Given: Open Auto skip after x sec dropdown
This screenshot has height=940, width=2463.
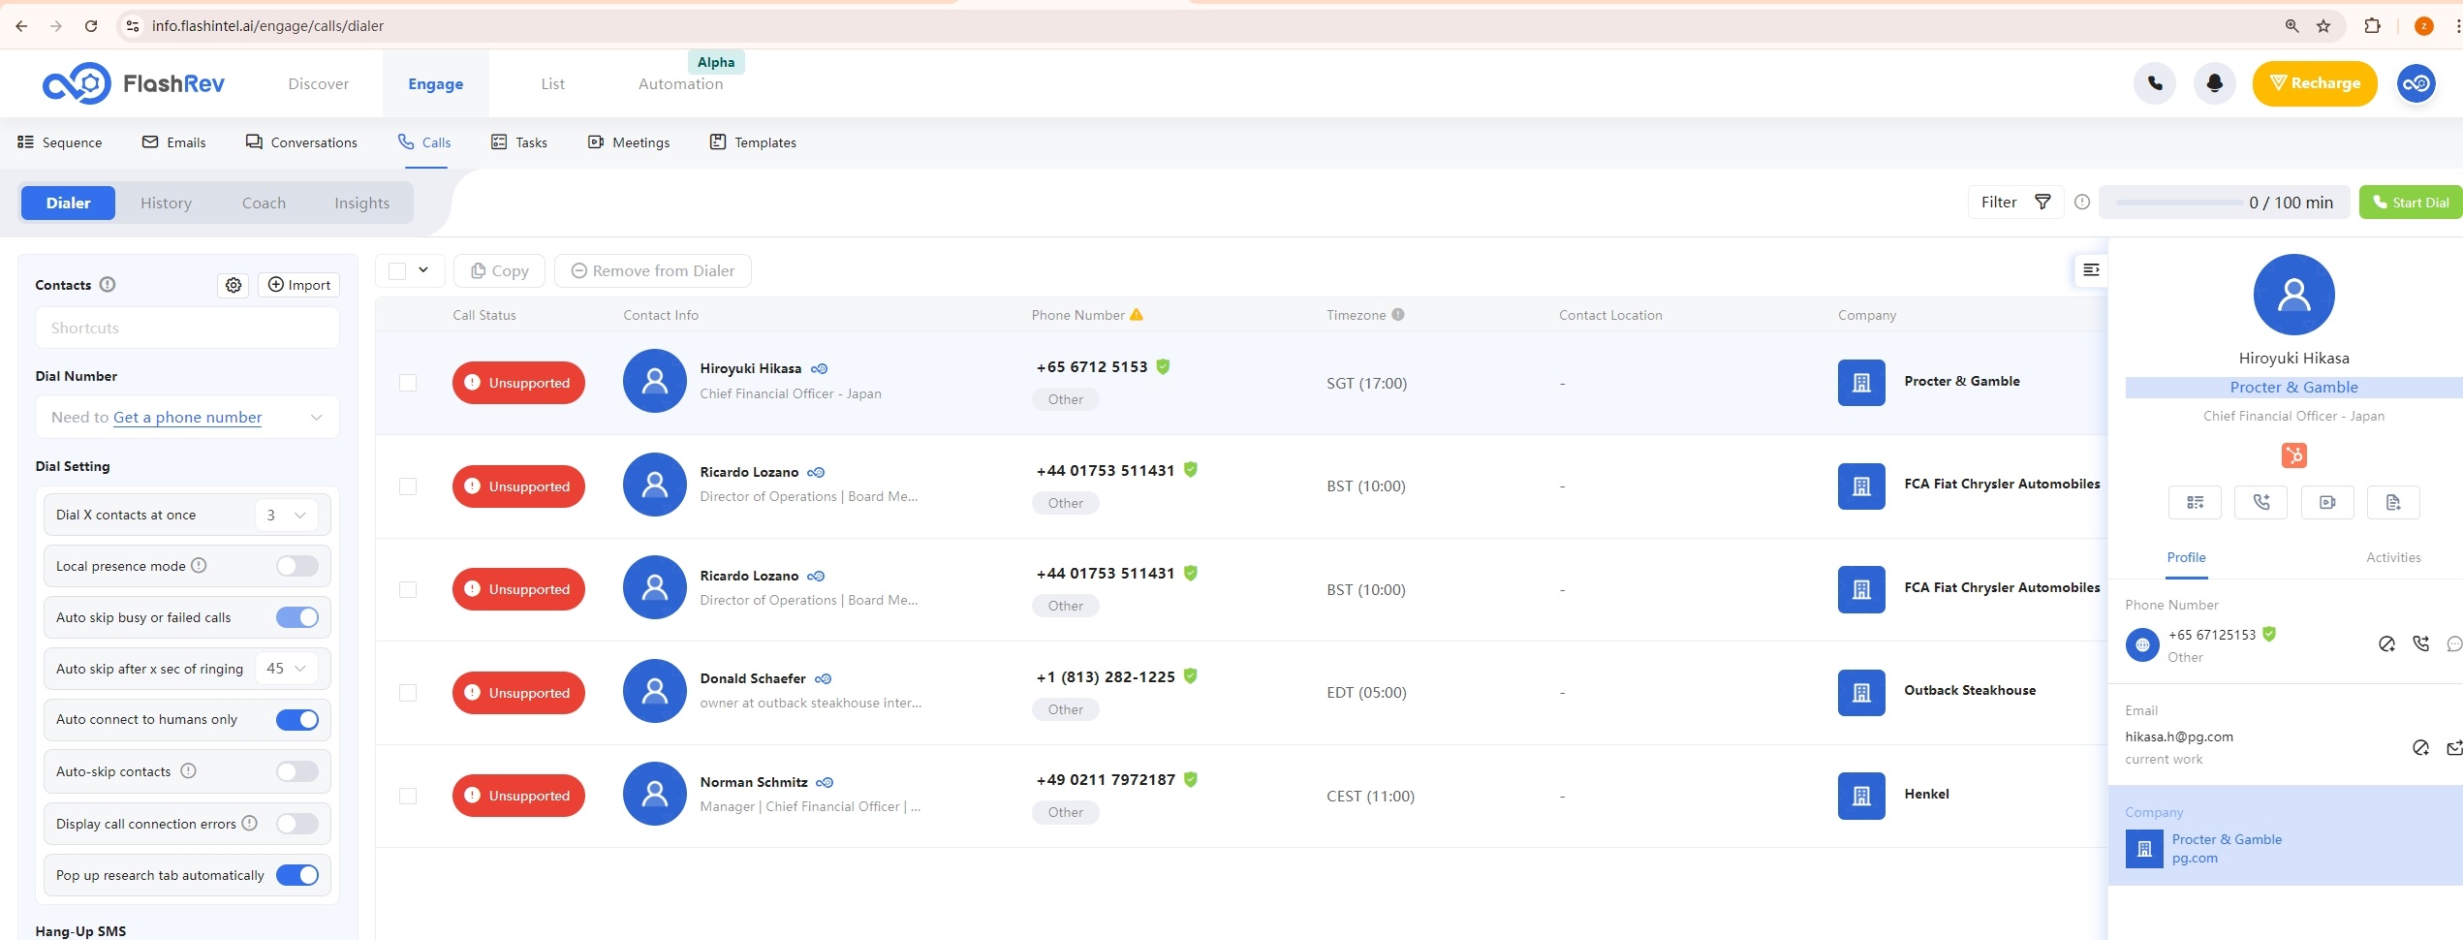Looking at the screenshot, I should click(x=287, y=669).
